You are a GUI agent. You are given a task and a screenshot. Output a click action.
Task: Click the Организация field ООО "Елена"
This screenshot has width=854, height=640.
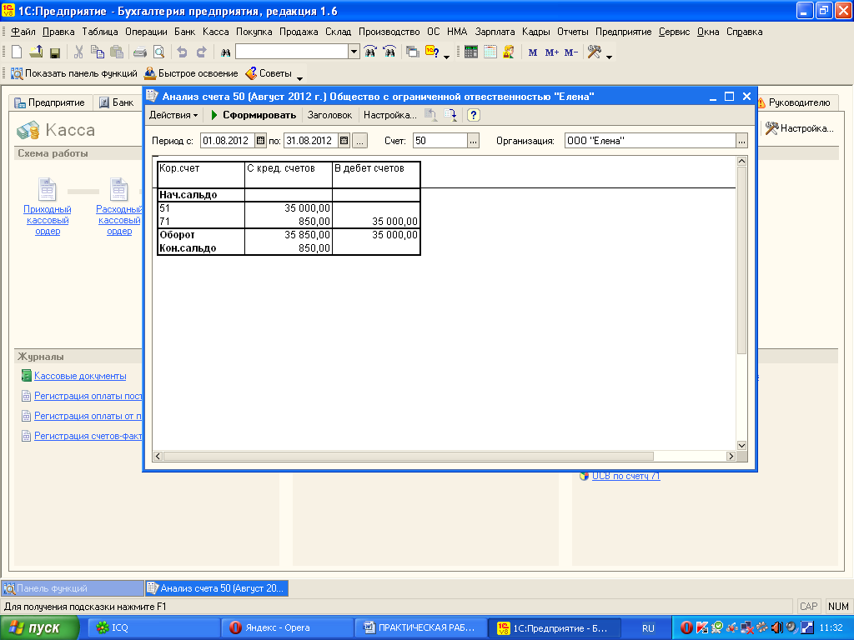click(651, 140)
